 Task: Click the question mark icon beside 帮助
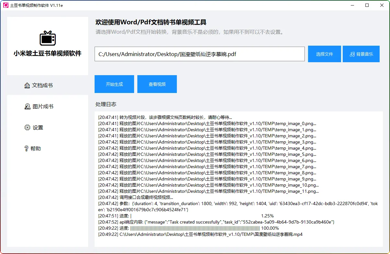point(26,149)
